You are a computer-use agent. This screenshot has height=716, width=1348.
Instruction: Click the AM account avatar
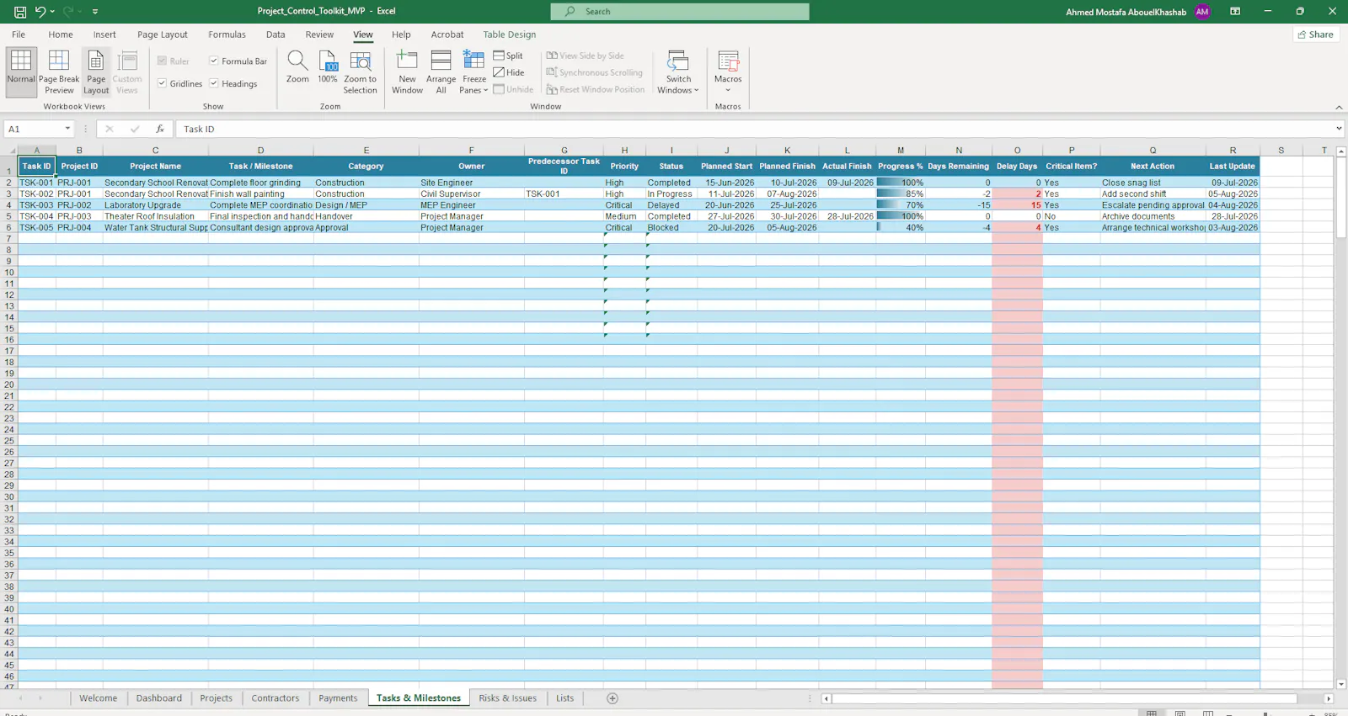click(x=1202, y=12)
